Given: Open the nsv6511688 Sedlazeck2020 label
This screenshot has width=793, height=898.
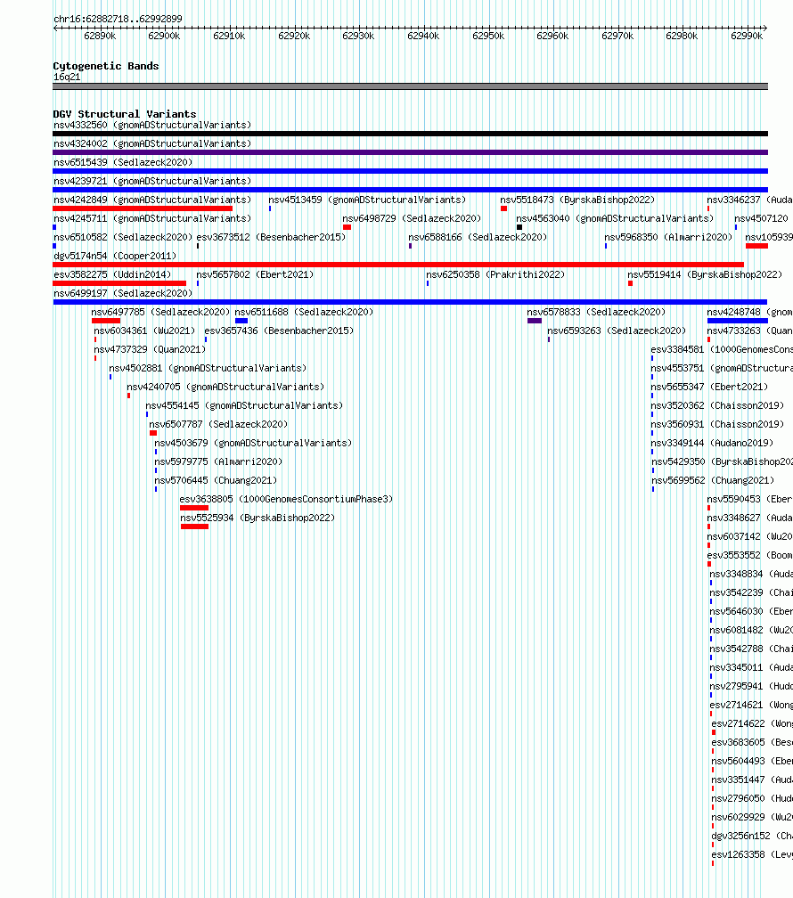Looking at the screenshot, I should pyautogui.click(x=304, y=312).
